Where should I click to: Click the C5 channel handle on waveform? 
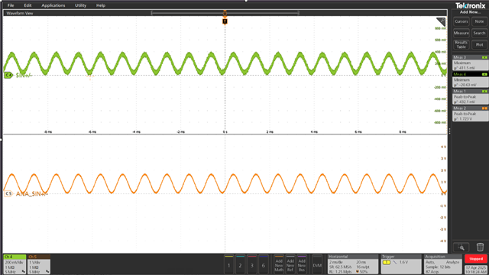click(8, 193)
